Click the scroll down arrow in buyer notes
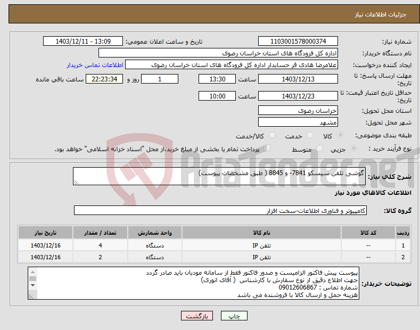 (32, 285)
